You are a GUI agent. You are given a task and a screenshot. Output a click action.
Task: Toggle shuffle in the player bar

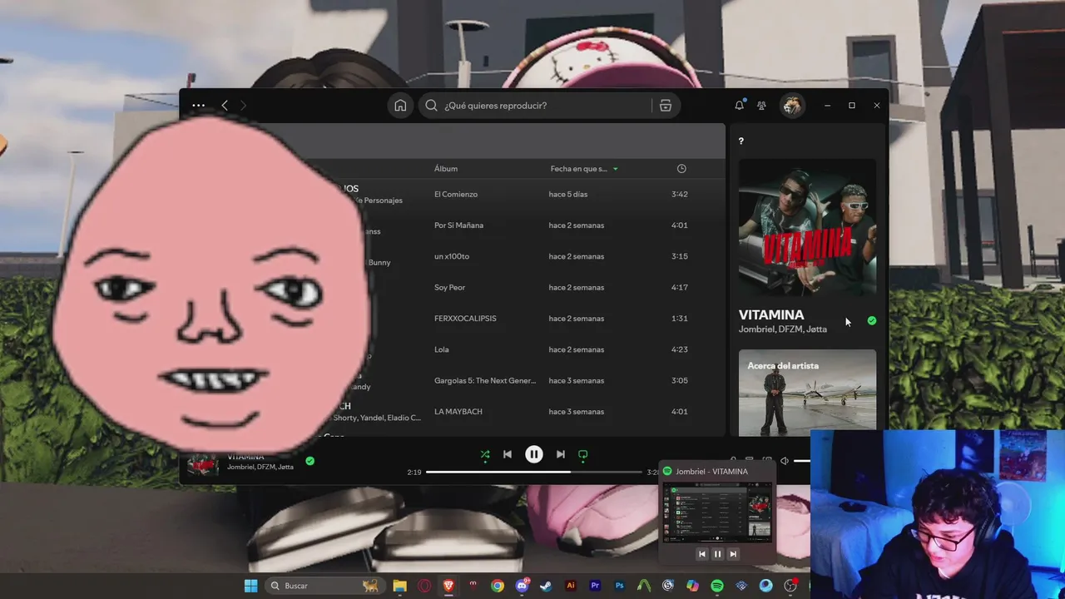click(x=485, y=454)
